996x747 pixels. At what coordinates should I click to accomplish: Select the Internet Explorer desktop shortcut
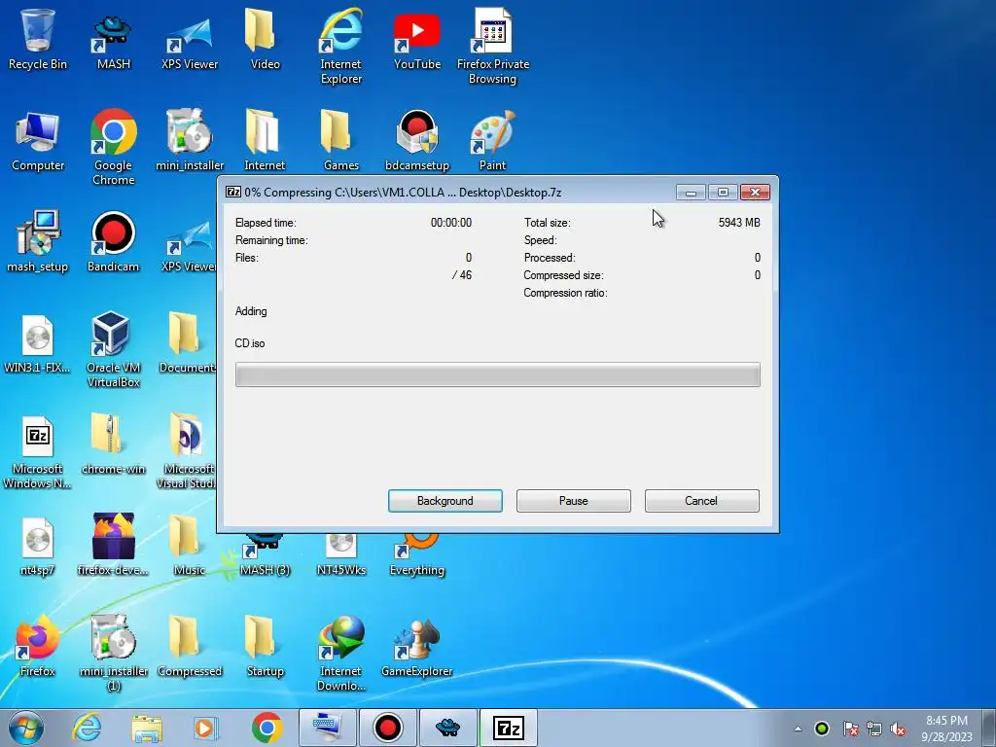pos(341,46)
